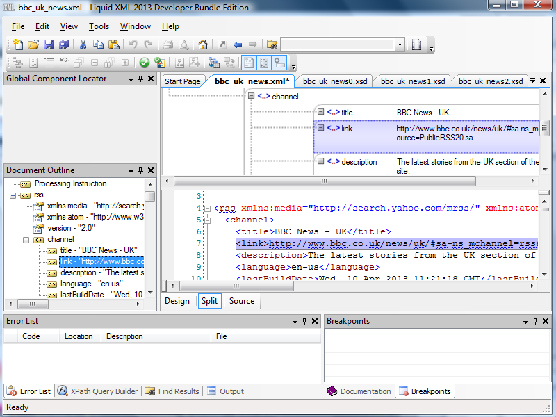Click the Document Outline horizontal scrollbar thumb

coord(33,304)
